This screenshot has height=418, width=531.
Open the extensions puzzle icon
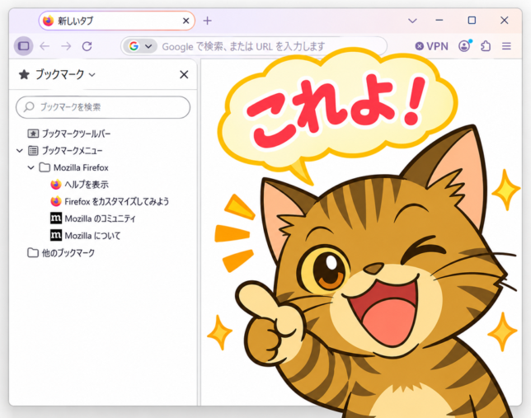point(486,46)
